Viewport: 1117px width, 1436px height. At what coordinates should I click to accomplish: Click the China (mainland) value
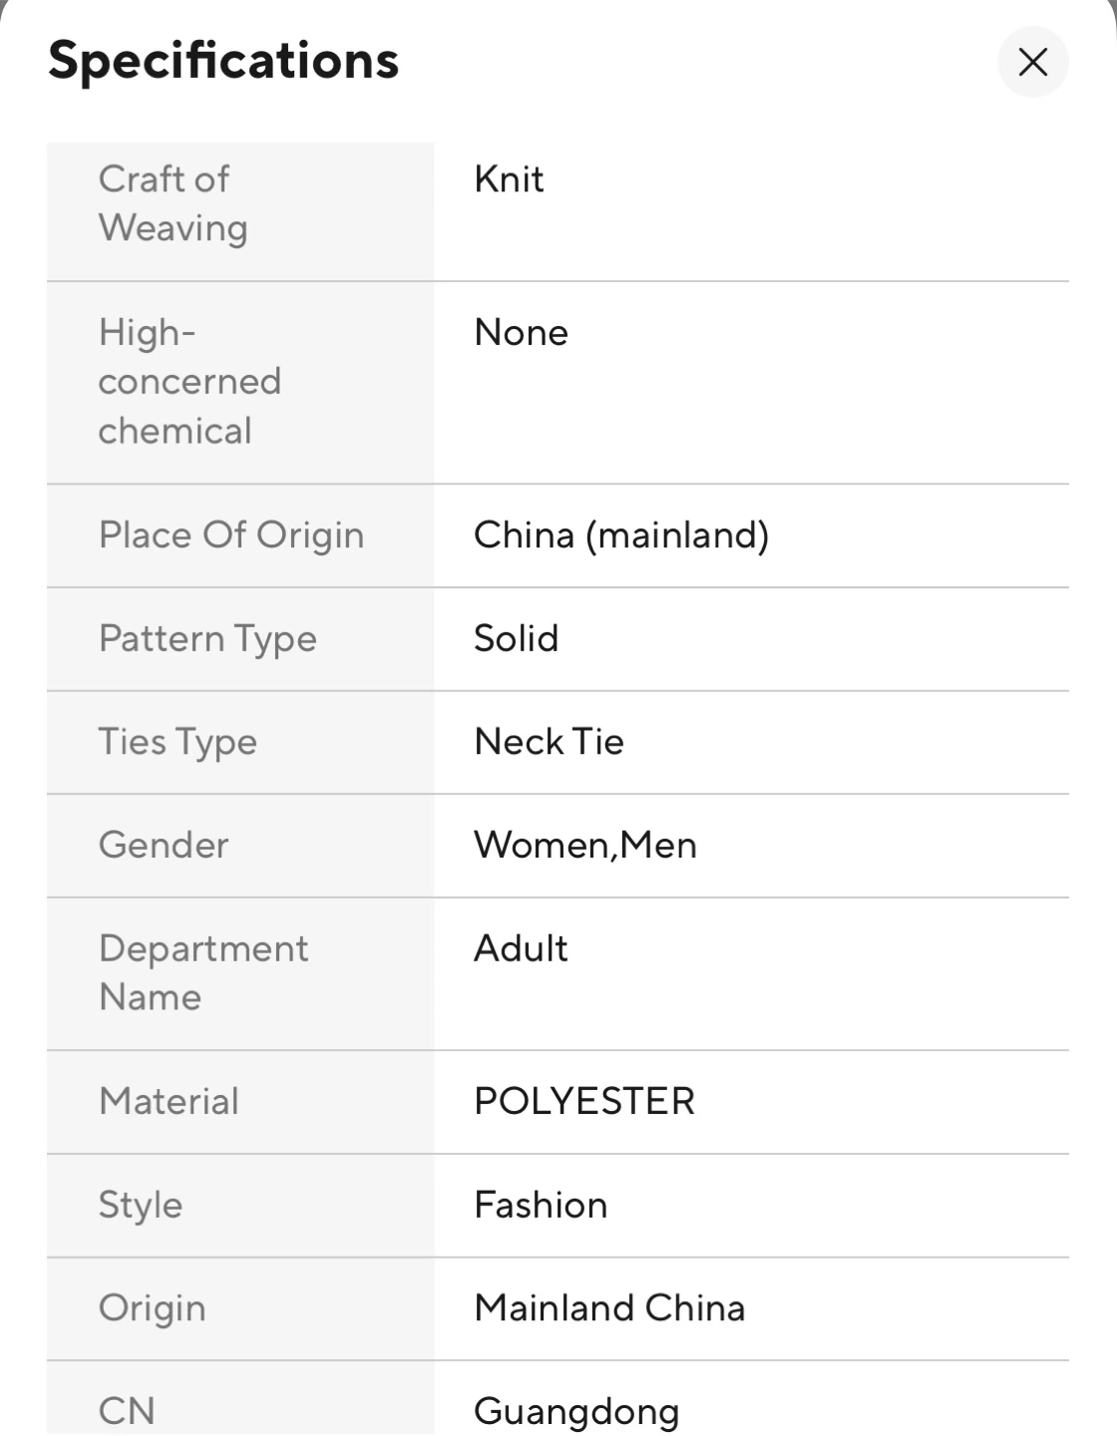620,536
